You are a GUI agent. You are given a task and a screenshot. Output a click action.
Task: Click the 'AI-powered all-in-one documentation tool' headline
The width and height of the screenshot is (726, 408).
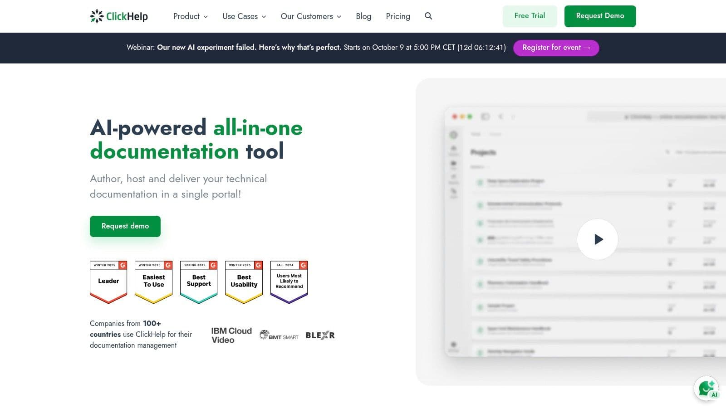point(196,139)
